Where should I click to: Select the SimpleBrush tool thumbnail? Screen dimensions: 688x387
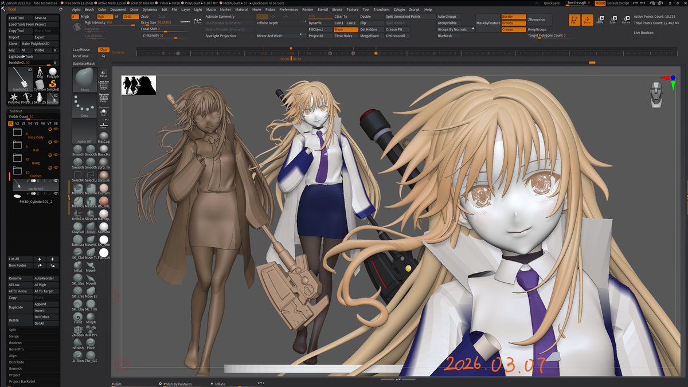click(52, 86)
